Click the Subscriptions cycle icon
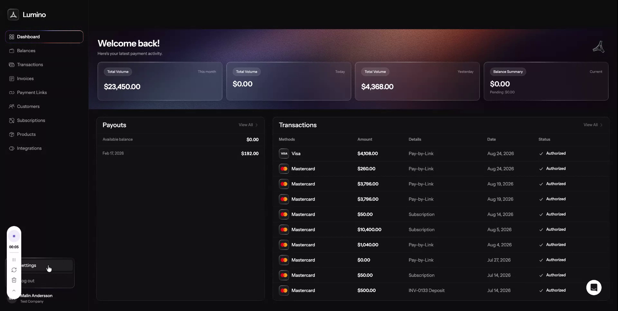Viewport: 618px width, 311px height. [x=12, y=120]
